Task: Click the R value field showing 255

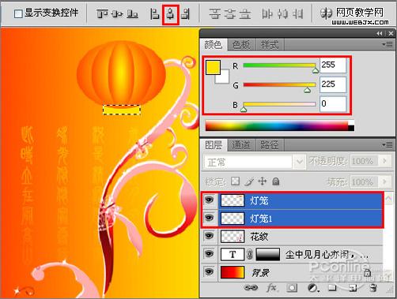Action: point(333,65)
